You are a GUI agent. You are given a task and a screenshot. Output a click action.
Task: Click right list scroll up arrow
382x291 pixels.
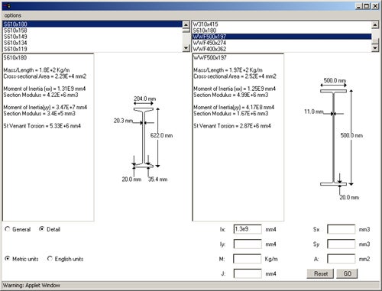pos(375,24)
